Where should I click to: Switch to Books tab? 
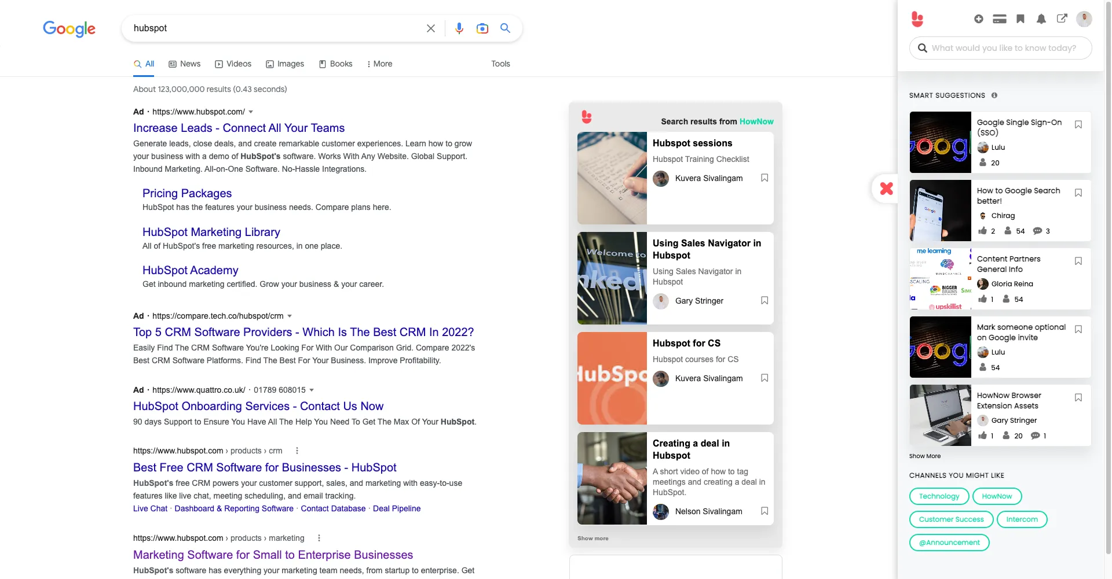(x=335, y=64)
